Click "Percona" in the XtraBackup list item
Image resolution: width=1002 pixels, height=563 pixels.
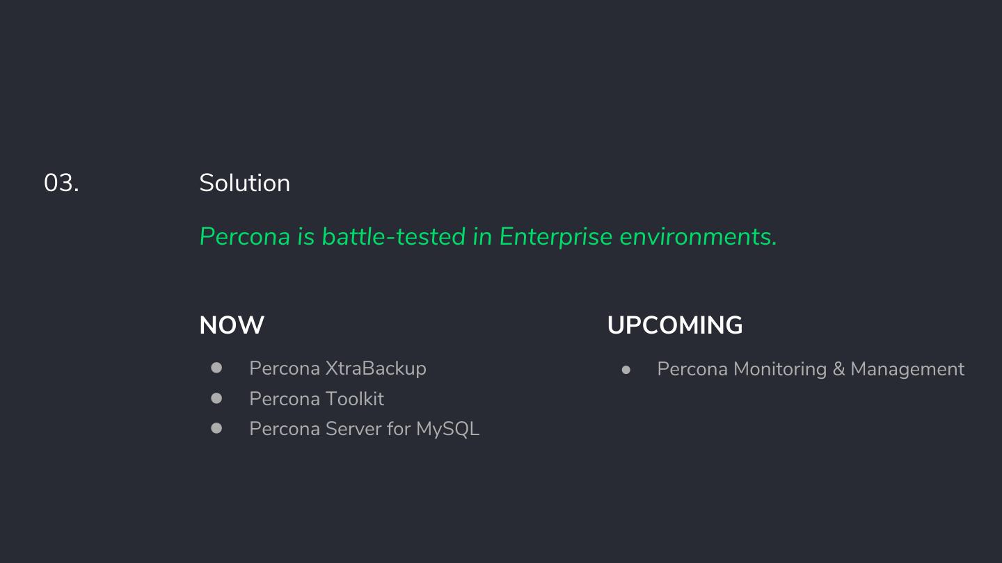(284, 368)
